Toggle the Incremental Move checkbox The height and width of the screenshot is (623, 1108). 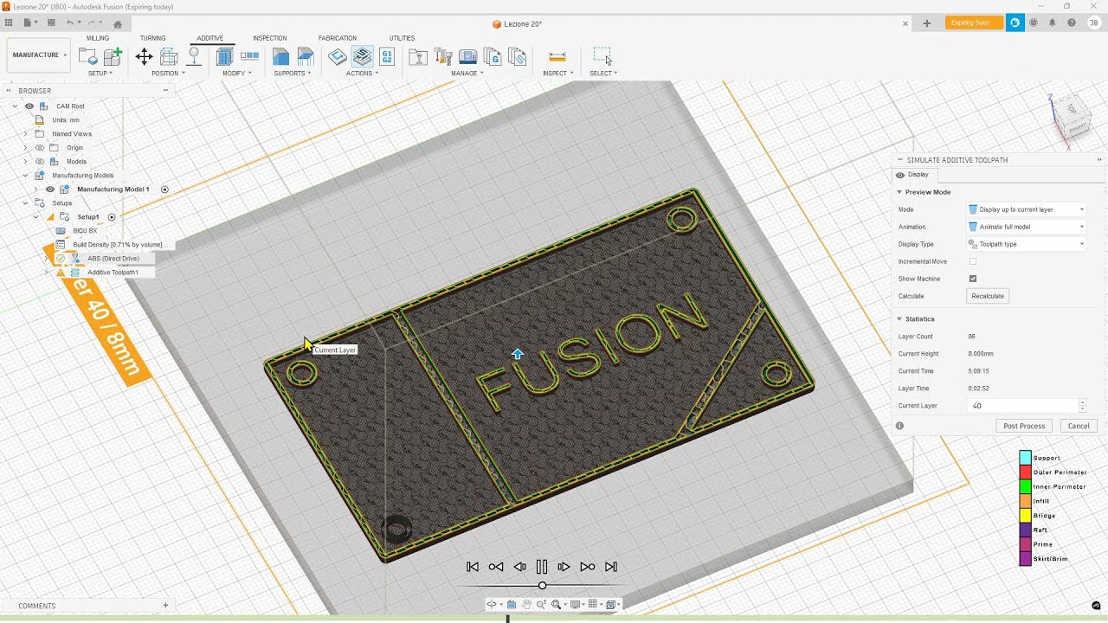[973, 261]
